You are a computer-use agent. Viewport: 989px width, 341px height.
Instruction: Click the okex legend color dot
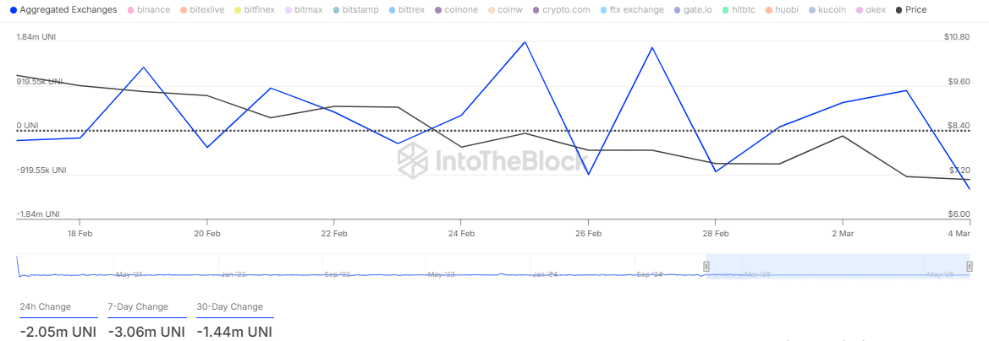[x=860, y=10]
